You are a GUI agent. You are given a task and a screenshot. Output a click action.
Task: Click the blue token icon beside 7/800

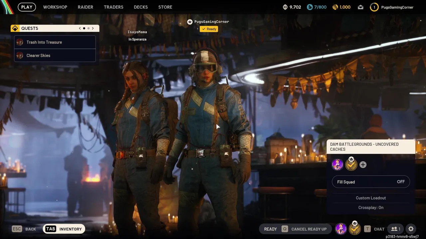click(x=310, y=7)
